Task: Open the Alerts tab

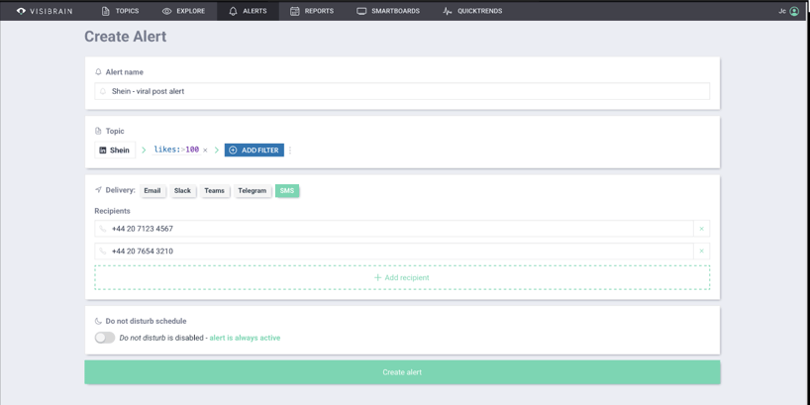Action: (x=248, y=11)
